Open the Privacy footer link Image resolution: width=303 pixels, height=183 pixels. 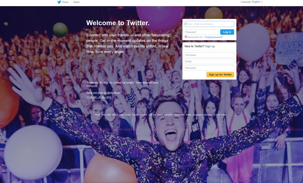click(135, 115)
